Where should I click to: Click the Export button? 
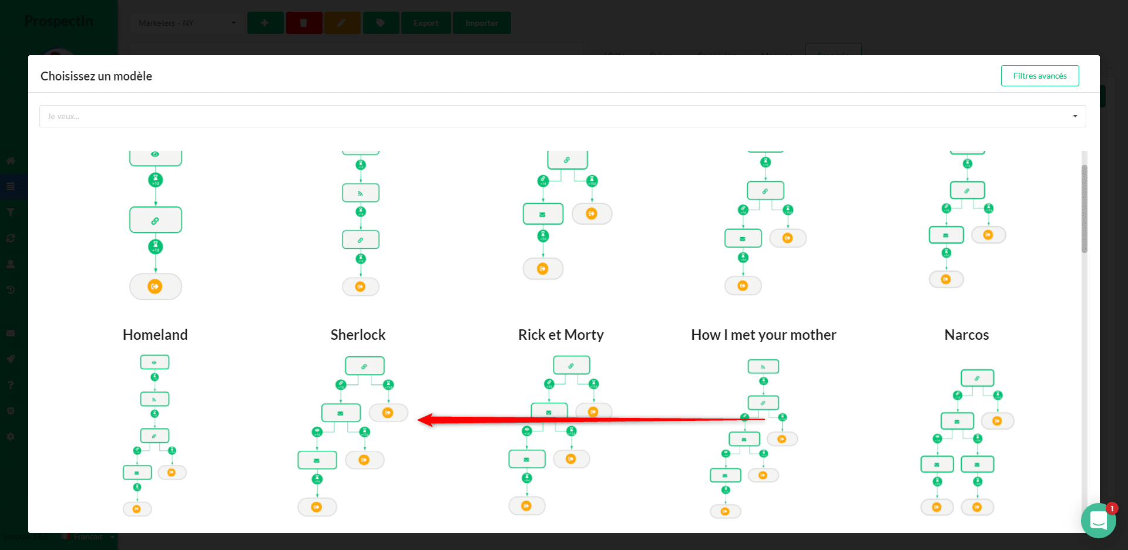click(x=426, y=23)
